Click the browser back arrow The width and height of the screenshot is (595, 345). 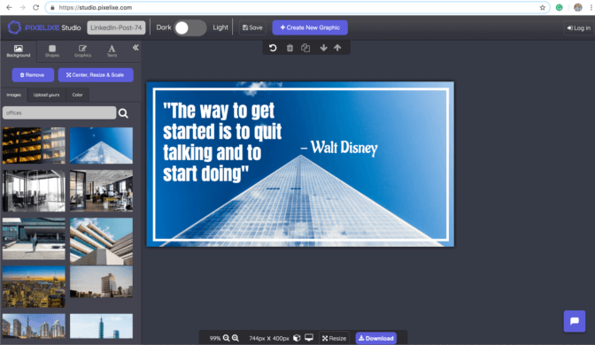[x=9, y=7]
